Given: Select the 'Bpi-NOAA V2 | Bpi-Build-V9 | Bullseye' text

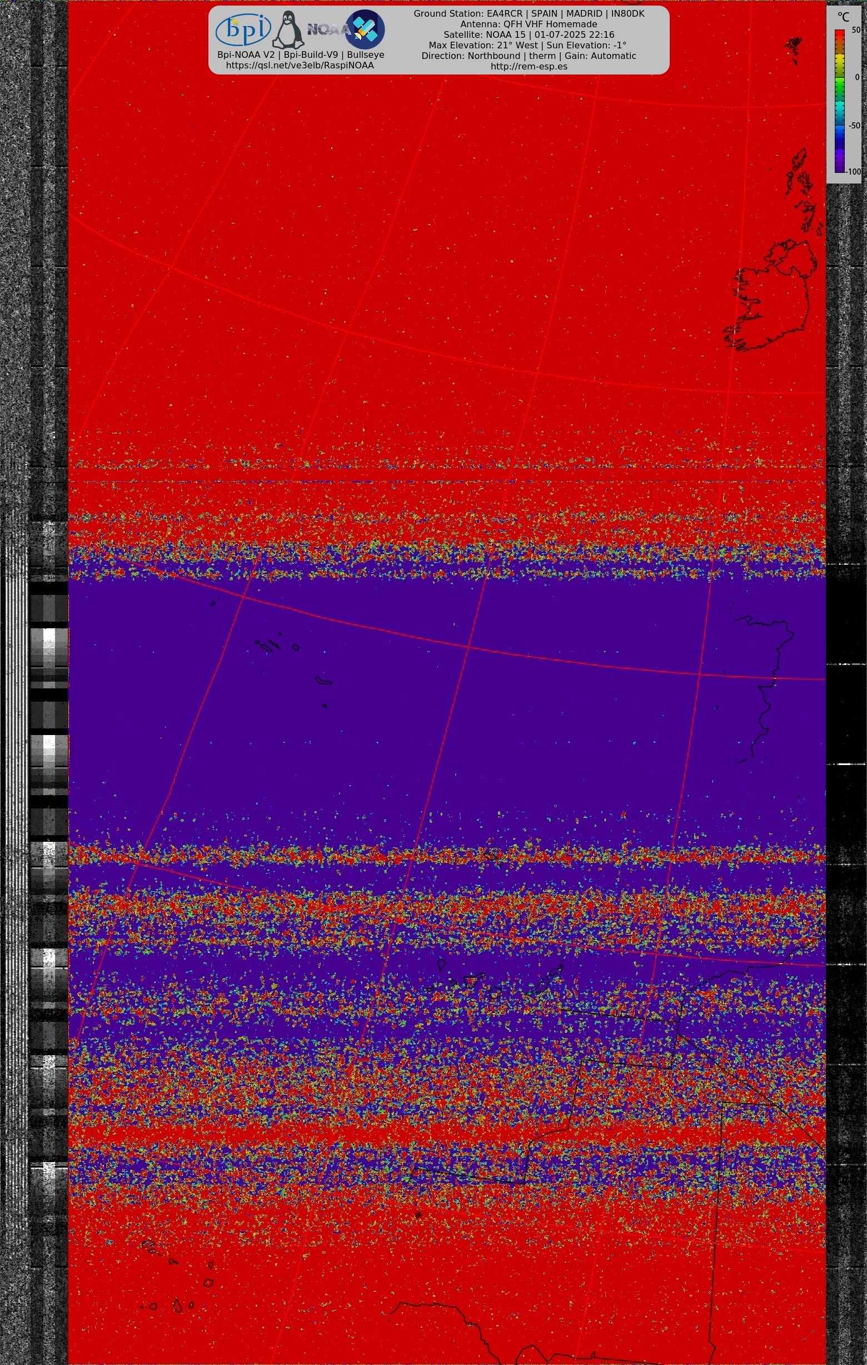Looking at the screenshot, I should [301, 55].
